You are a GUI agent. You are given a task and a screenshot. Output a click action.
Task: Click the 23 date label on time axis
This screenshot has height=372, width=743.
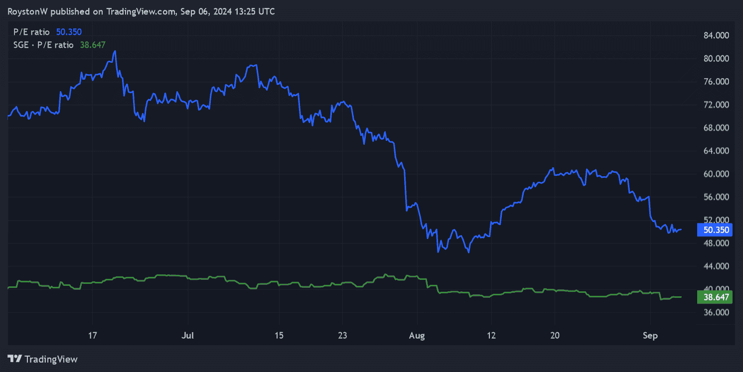point(343,336)
